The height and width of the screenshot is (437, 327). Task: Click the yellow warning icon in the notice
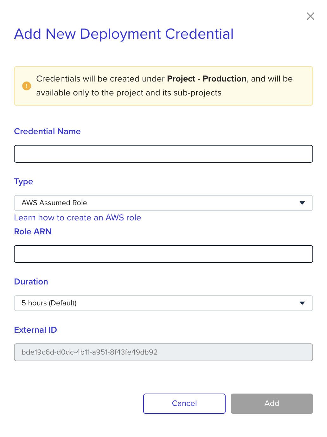pos(27,86)
